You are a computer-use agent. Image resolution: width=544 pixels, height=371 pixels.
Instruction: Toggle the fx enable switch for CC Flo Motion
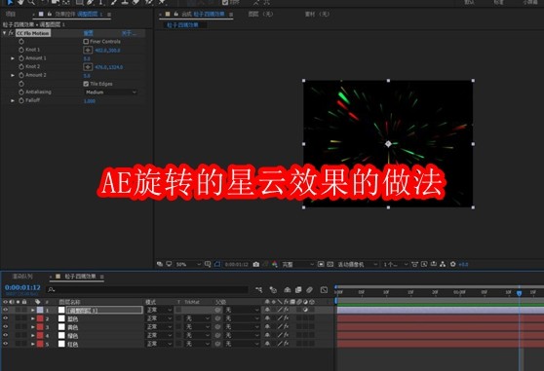(11, 33)
